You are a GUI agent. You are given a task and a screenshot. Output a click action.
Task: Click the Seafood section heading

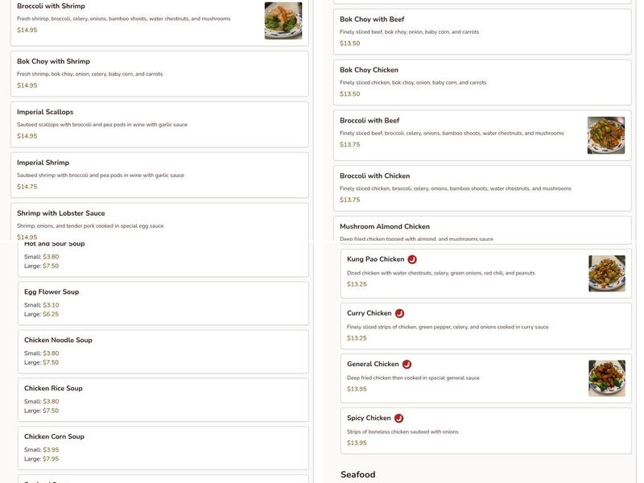tap(358, 475)
